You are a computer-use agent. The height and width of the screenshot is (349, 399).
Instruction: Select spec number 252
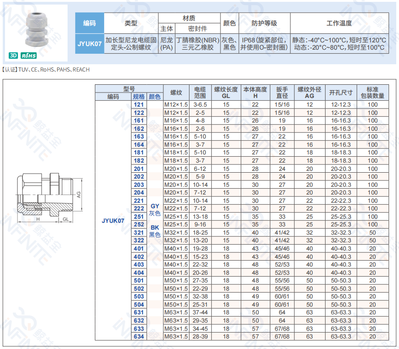tap(139, 225)
